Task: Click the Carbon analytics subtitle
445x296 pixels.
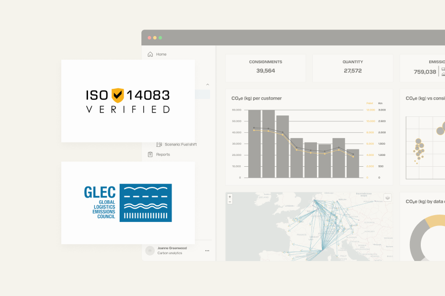Action: (x=170, y=253)
